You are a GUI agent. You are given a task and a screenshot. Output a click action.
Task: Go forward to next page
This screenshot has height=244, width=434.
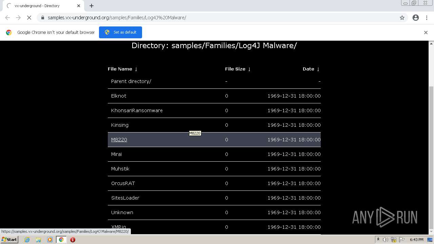18,18
